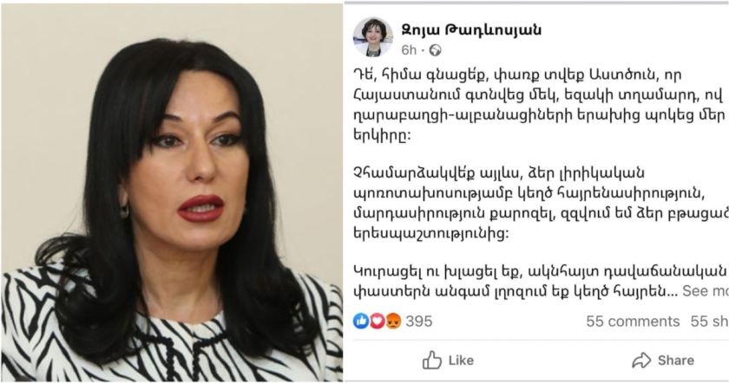Click the first paragraph of the post text
This screenshot has height=383, width=729.
[x=539, y=106]
